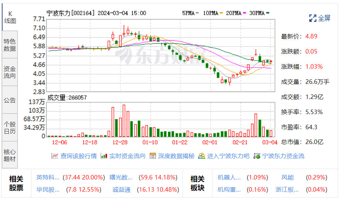
Task: Click the 曙光数 quote (59.6 14.18%)
Action: pos(158,178)
